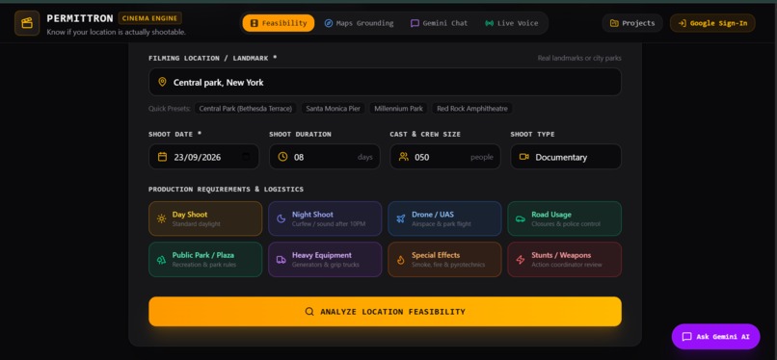Switch to Live Voice tab

(511, 23)
